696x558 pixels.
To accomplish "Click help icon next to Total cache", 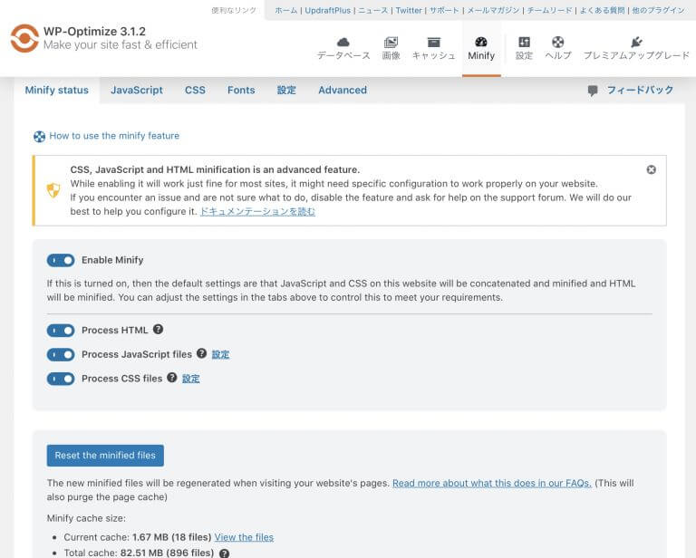I will click(225, 553).
